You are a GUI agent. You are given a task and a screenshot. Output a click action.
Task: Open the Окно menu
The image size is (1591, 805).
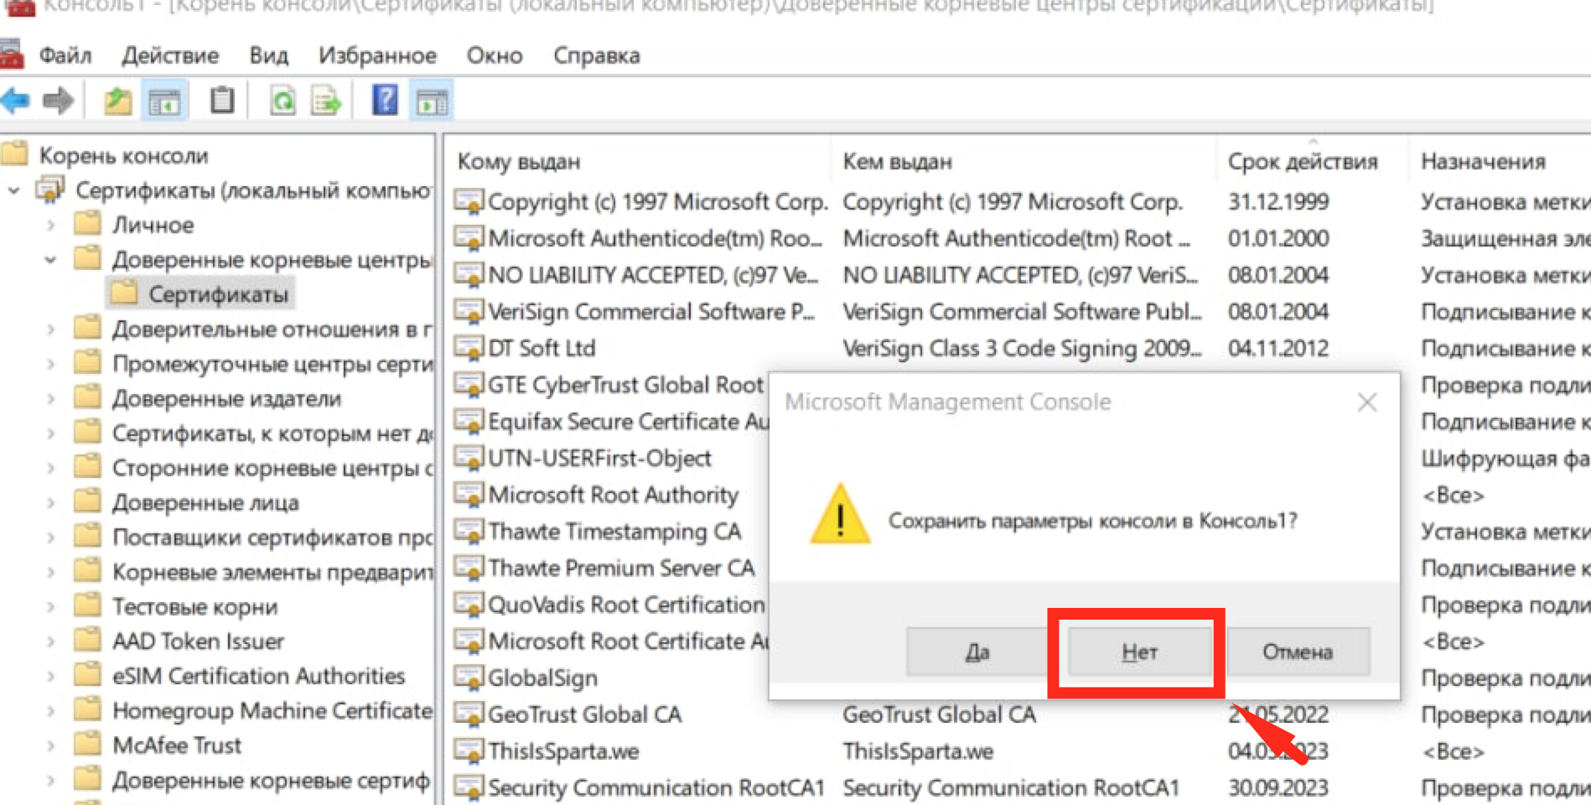(495, 55)
